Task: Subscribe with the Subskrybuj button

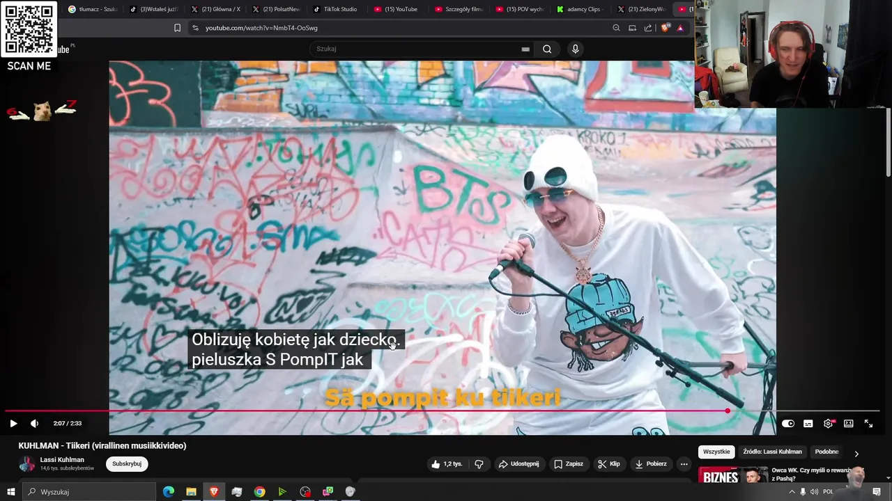Action: click(x=127, y=464)
